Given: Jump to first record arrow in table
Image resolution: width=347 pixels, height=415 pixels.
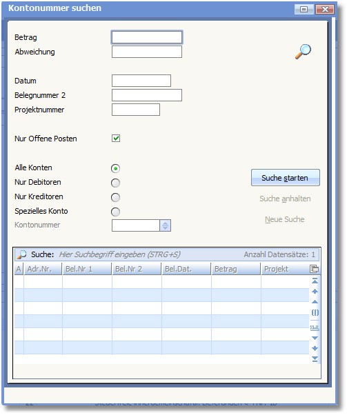Looking at the screenshot, I should click(x=315, y=281).
